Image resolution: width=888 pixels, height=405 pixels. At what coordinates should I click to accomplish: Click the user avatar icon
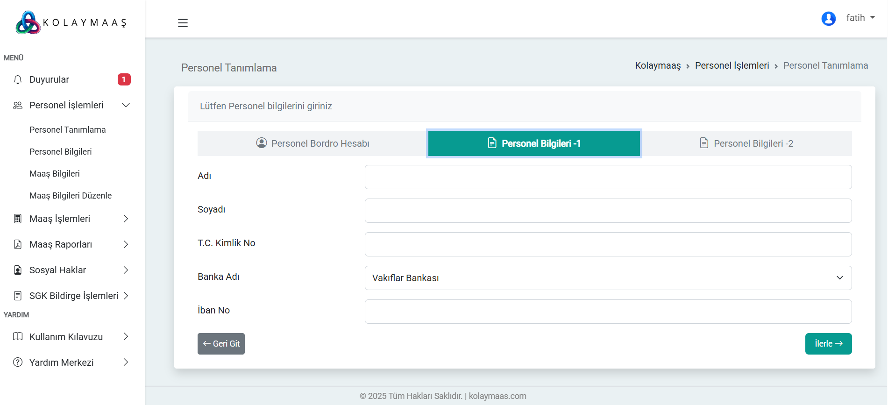pyautogui.click(x=828, y=19)
